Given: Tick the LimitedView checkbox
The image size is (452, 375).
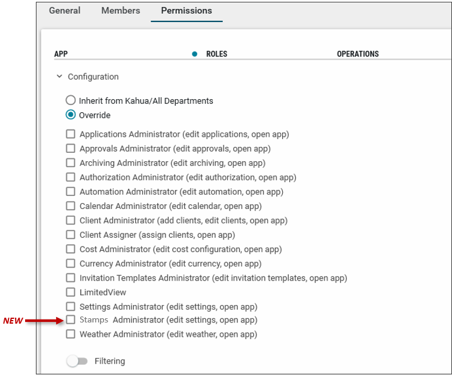Looking at the screenshot, I should (71, 292).
